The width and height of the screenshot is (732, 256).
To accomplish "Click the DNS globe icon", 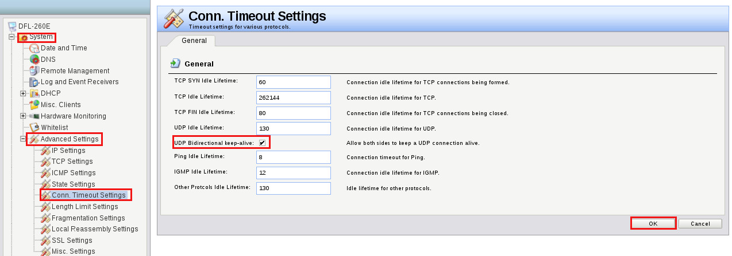I will coord(34,60).
